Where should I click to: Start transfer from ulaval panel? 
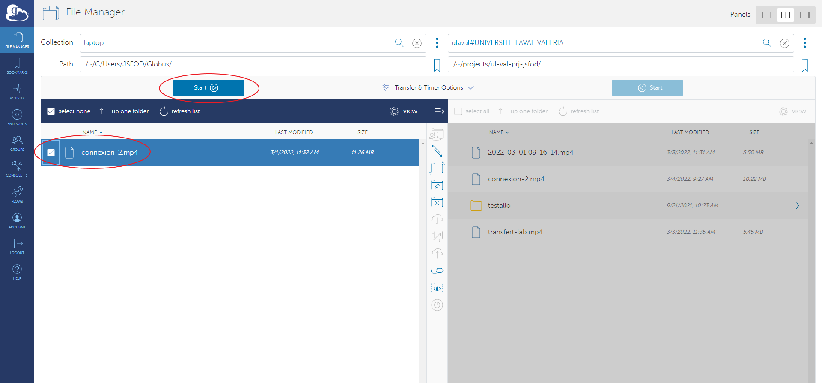[647, 88]
